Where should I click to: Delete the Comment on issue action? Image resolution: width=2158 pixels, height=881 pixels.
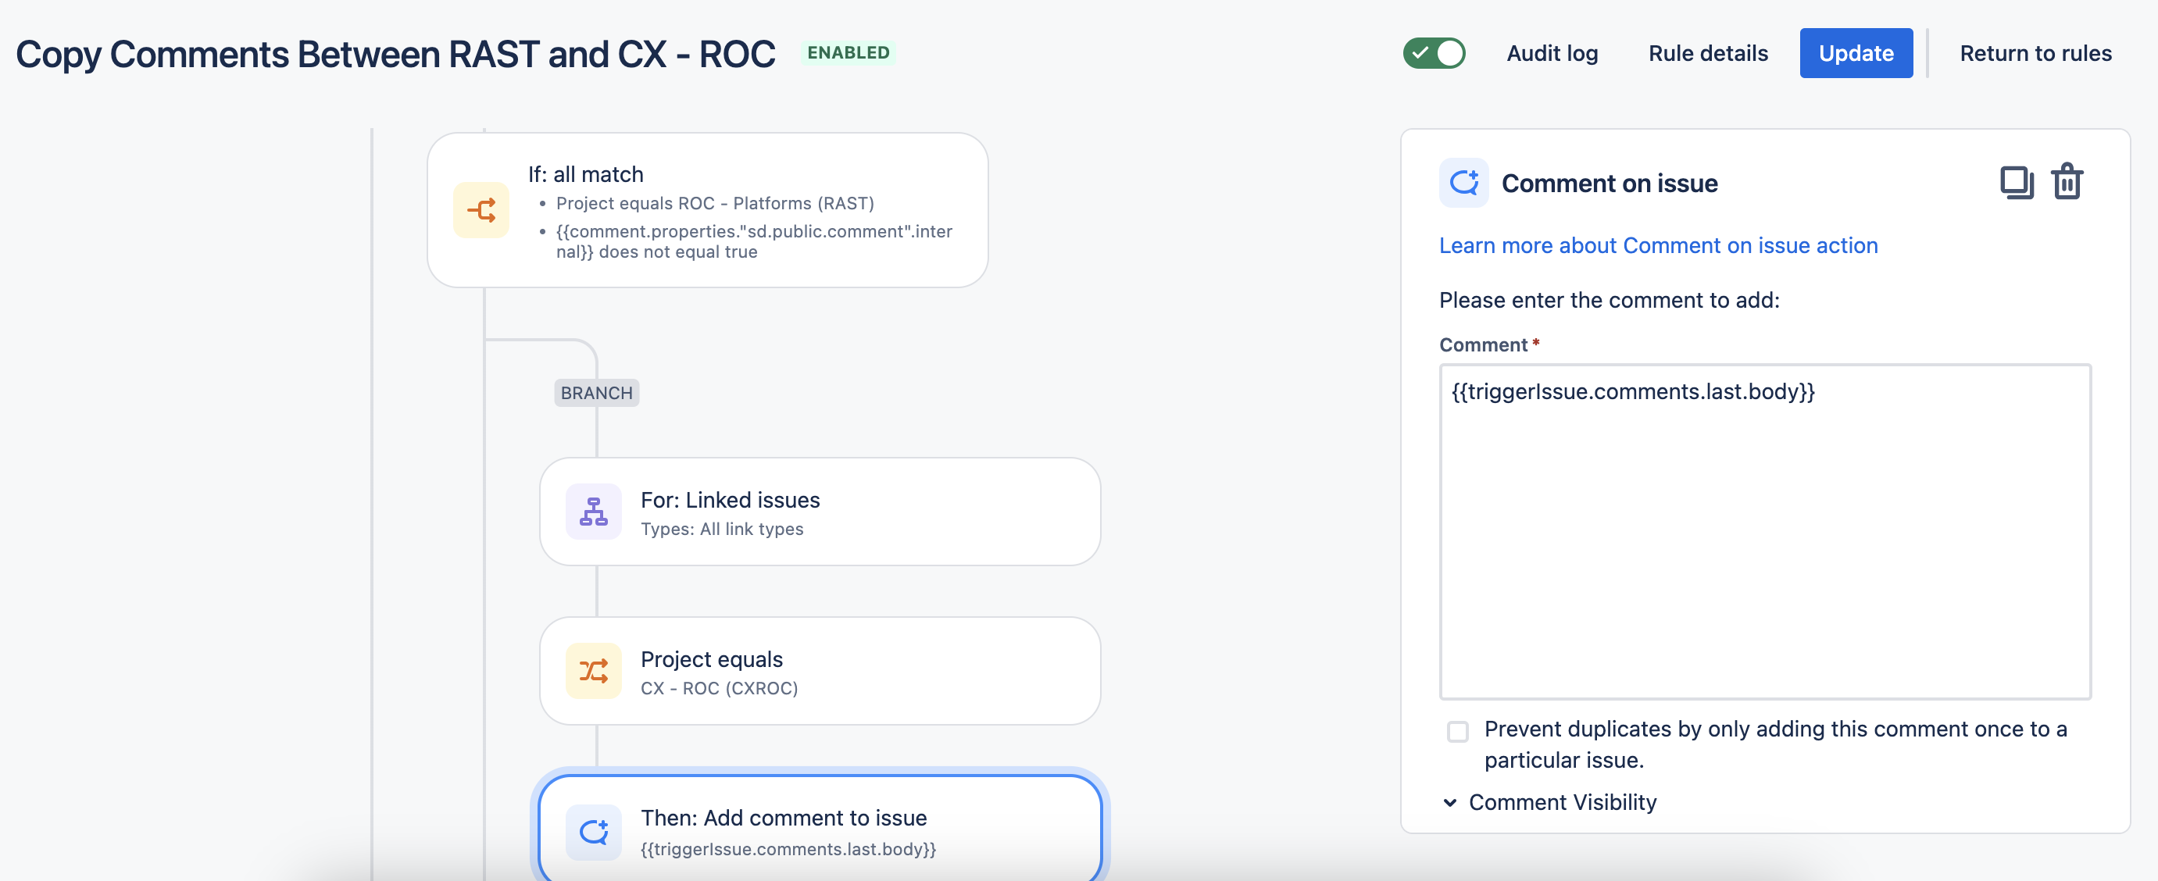[2067, 182]
